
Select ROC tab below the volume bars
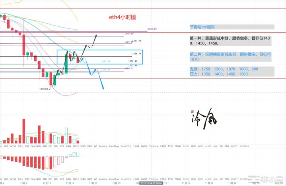click(x=6, y=146)
